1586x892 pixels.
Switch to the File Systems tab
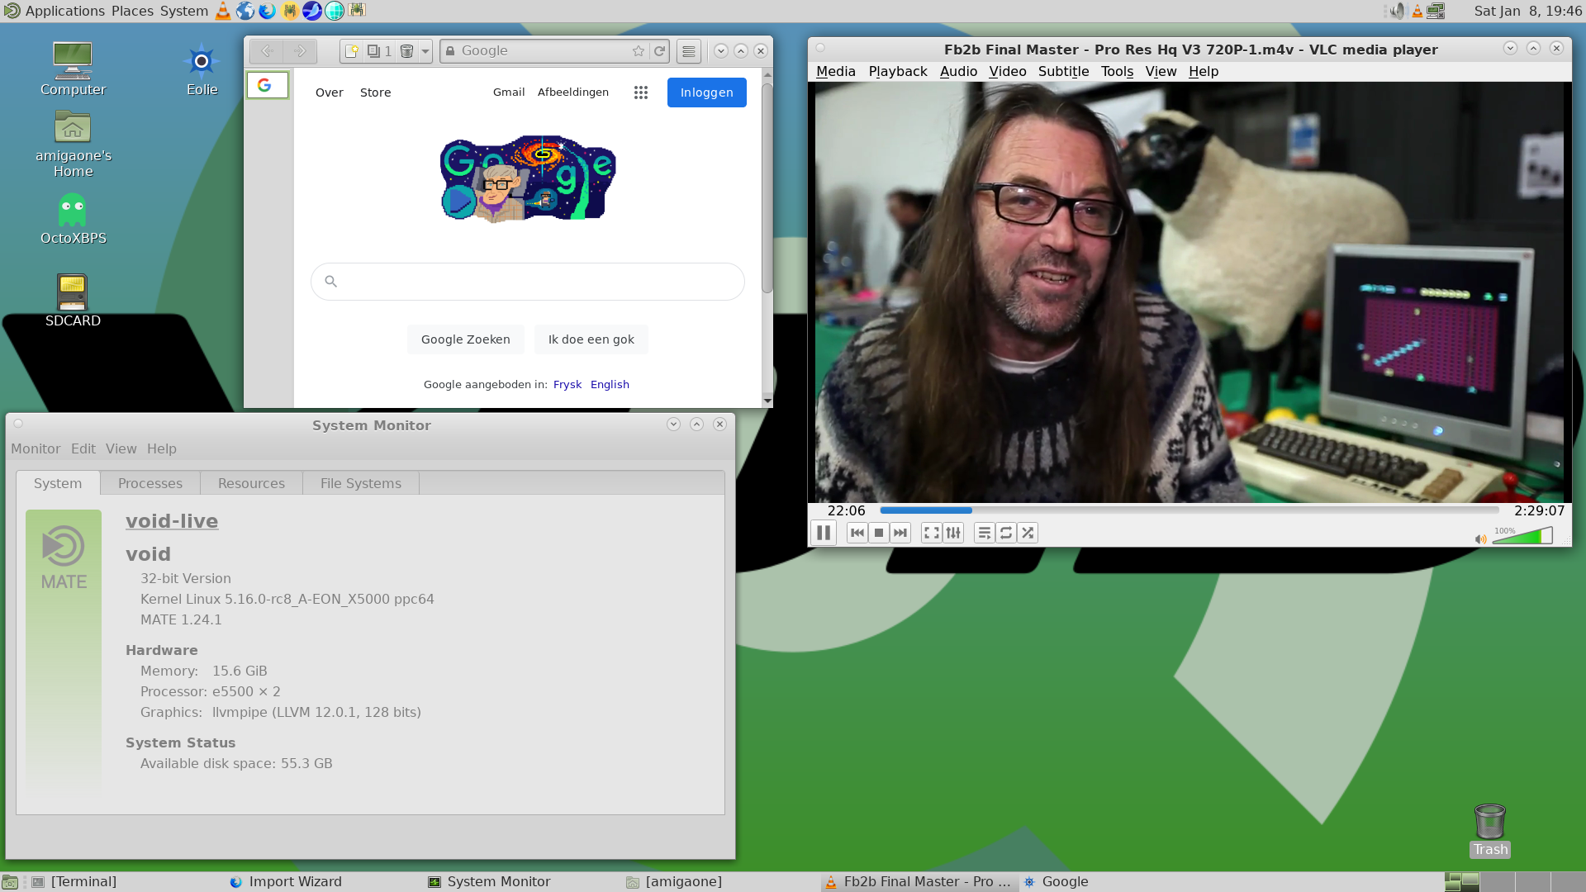361,483
